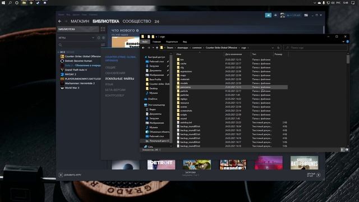The width and height of the screenshot is (359, 202).
Task: Go up one folder in Explorer
Action: tap(157, 48)
